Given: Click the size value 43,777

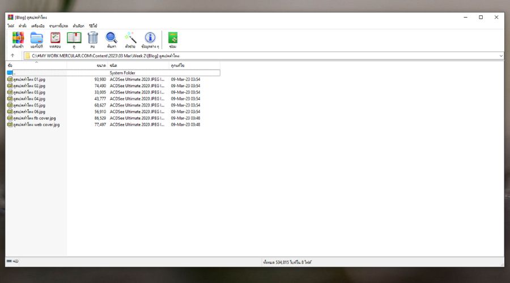Looking at the screenshot, I should pos(100,99).
